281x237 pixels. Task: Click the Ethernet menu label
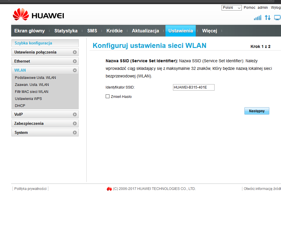(22, 61)
